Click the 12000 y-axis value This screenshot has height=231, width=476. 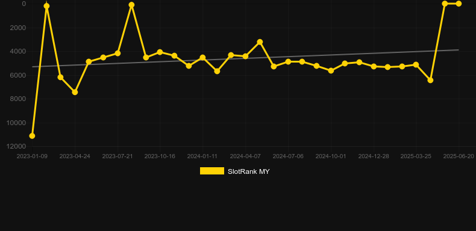tap(16, 146)
